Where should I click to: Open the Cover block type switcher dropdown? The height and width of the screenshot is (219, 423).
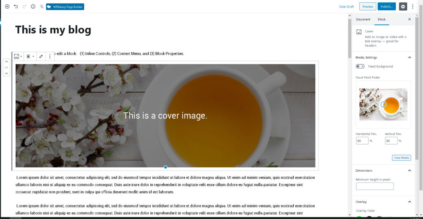18,56
